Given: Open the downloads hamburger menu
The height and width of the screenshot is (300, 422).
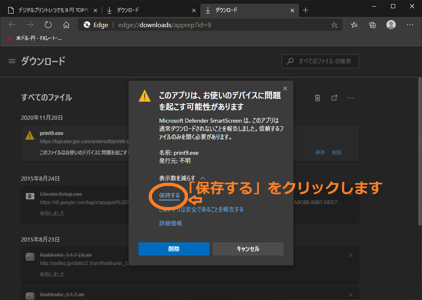Looking at the screenshot, I should pyautogui.click(x=12, y=61).
